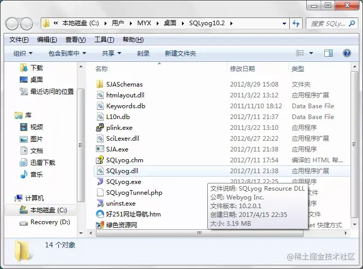363x269 pixels.
Task: Click the plink.exe program icon
Action: point(100,127)
